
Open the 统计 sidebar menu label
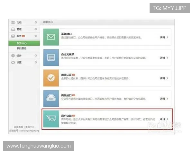[x=19, y=56]
